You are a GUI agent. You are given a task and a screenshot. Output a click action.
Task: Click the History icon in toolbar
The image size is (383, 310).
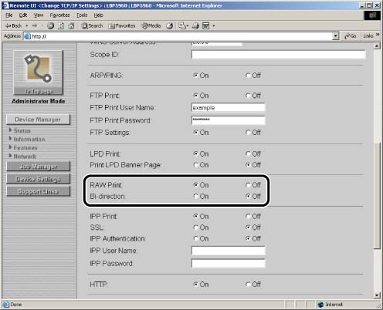point(169,25)
